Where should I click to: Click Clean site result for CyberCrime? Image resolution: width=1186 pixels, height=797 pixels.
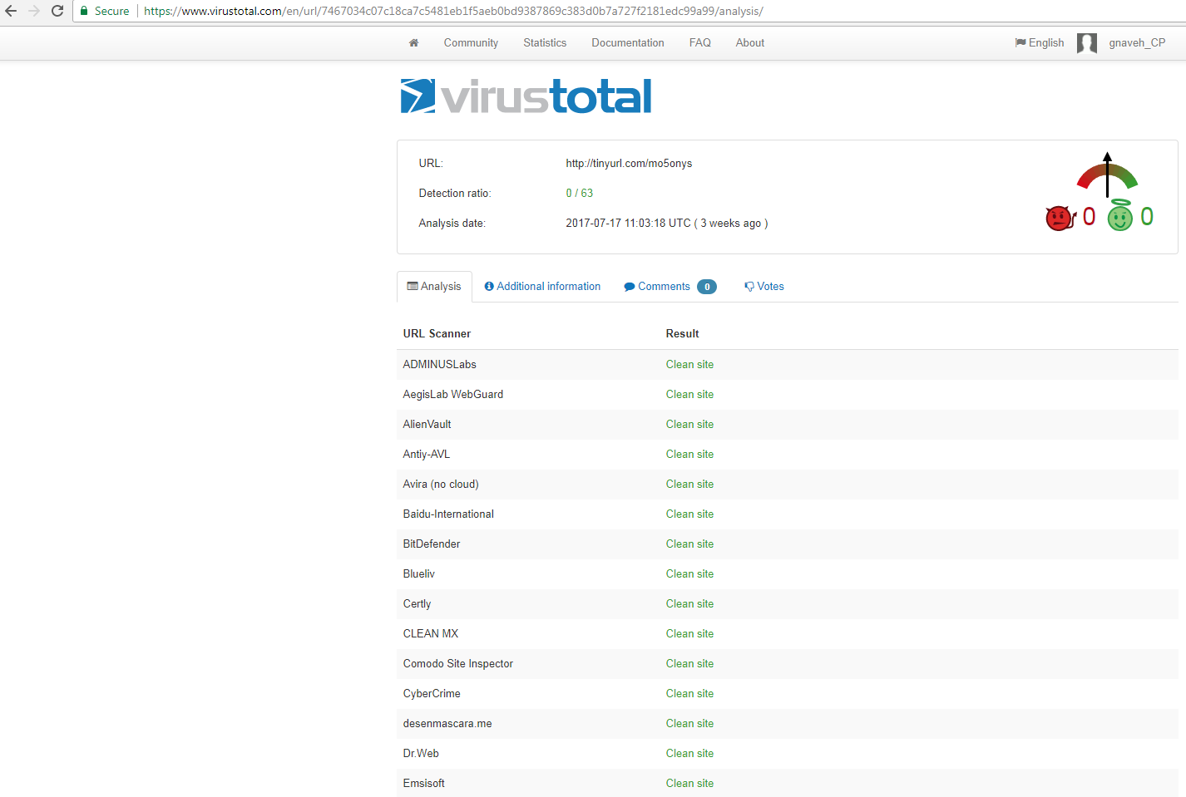tap(689, 693)
